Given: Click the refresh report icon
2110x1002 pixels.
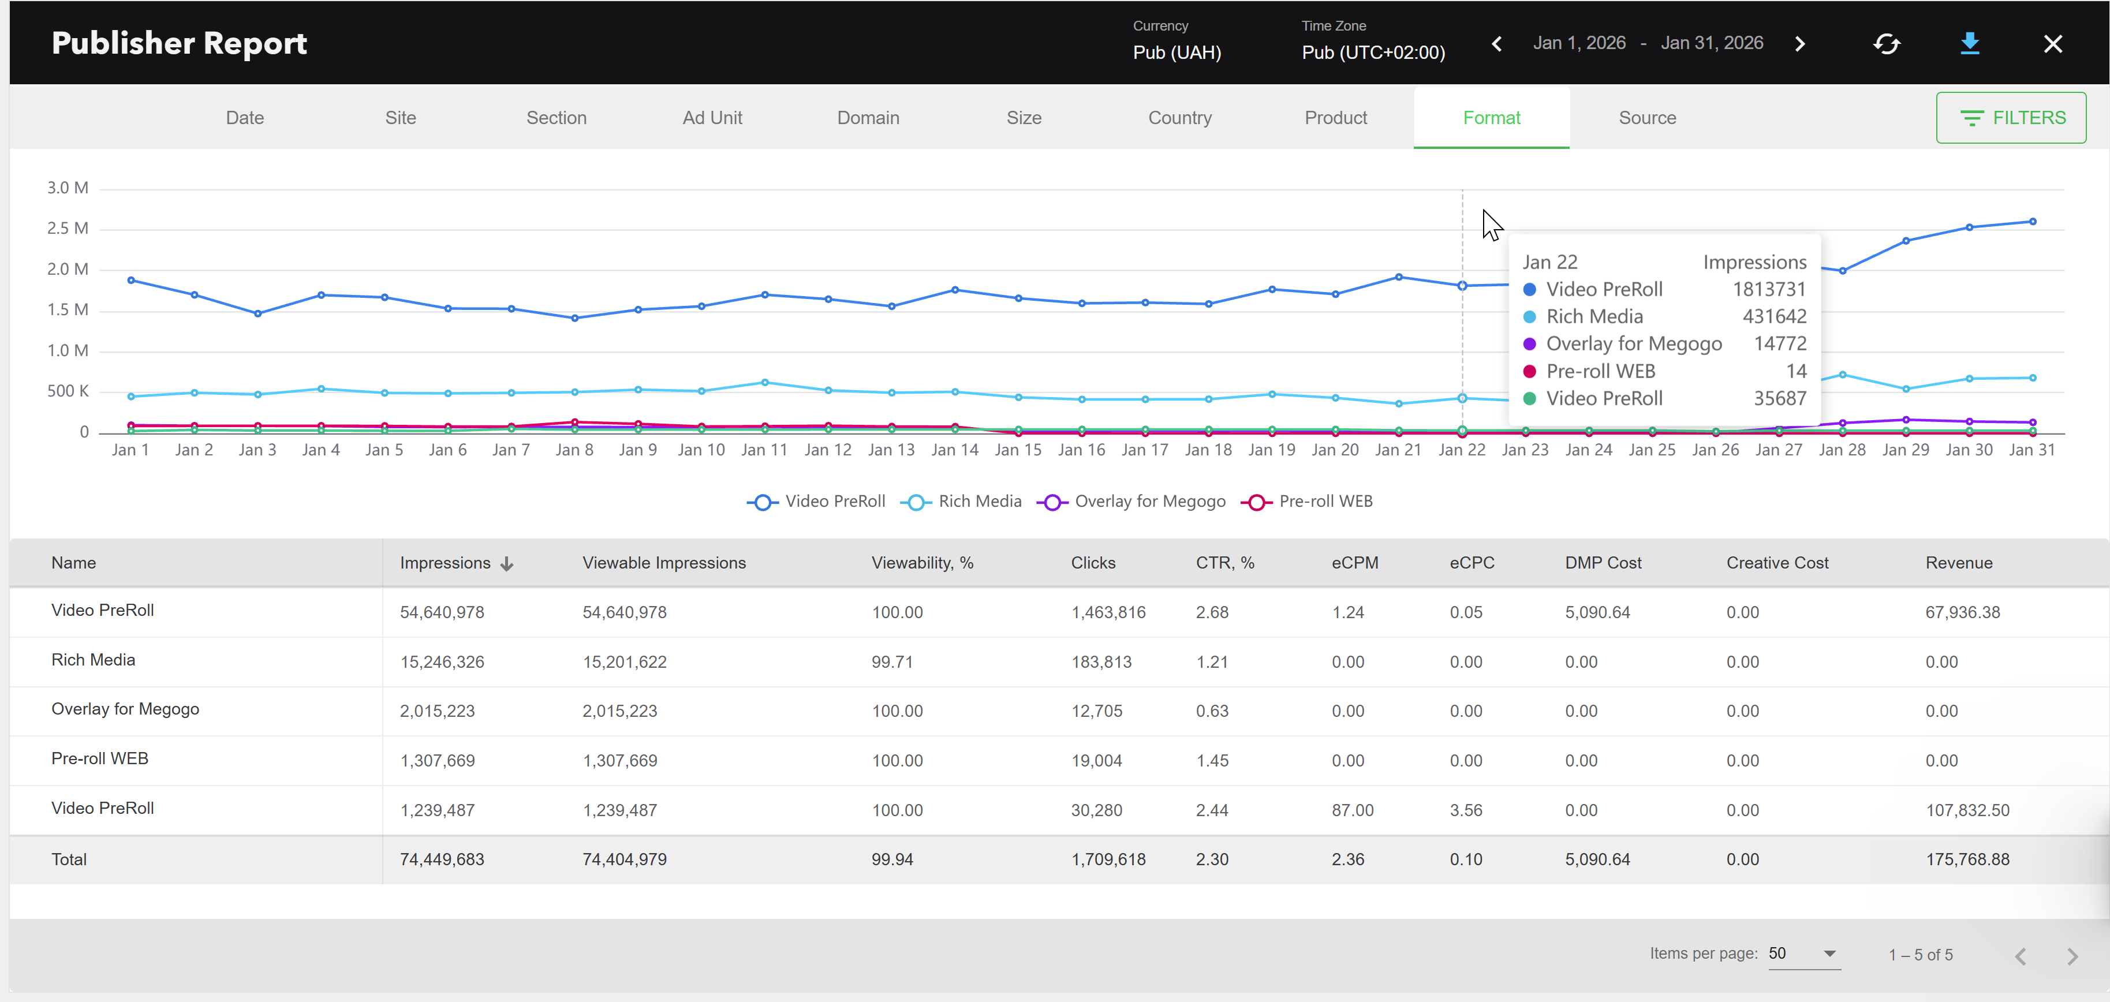Looking at the screenshot, I should (1887, 43).
